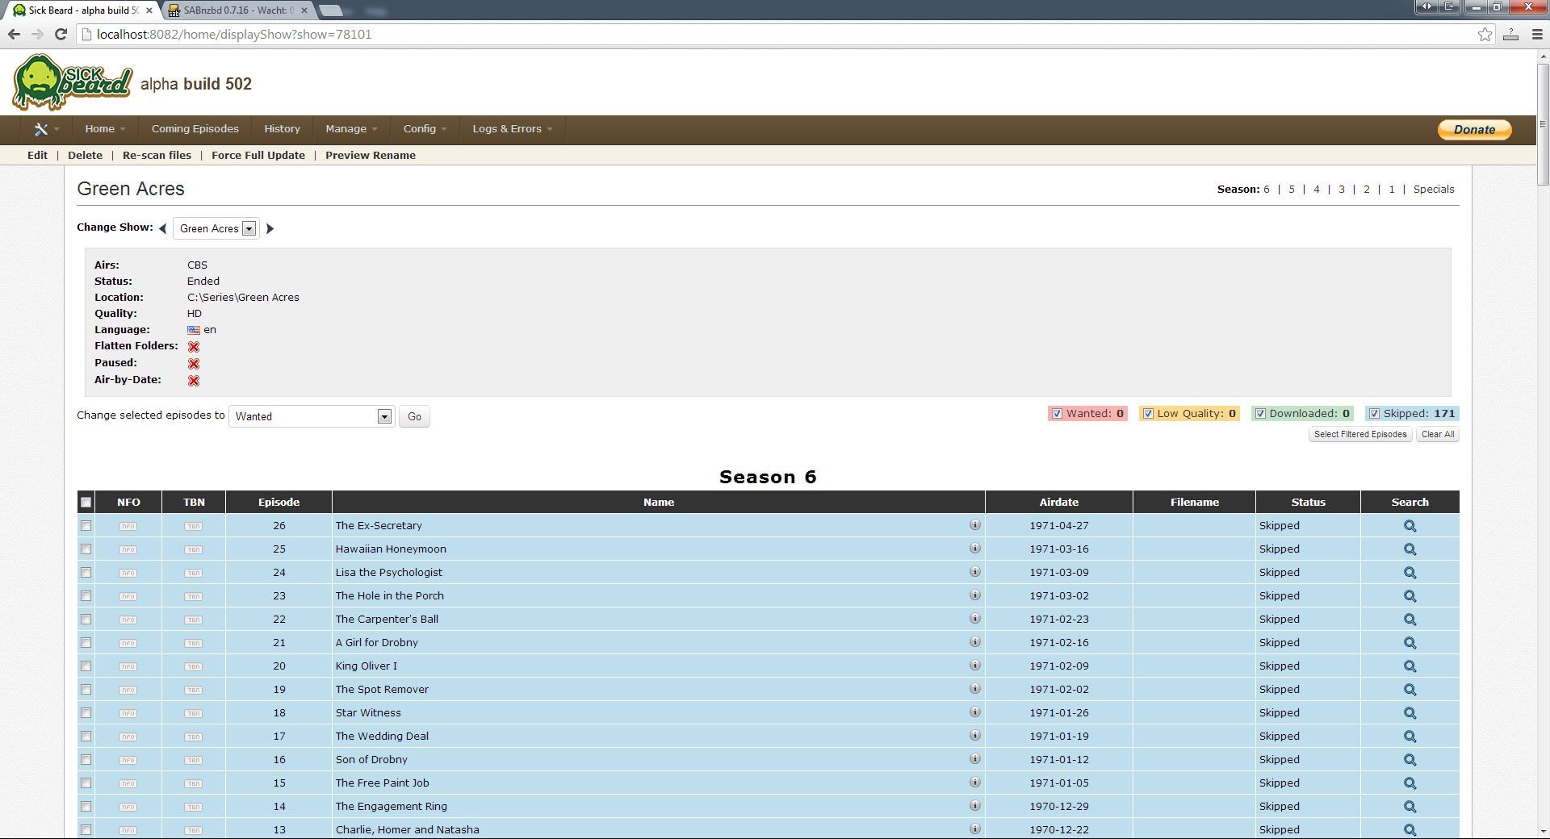Check episode 26 The Ex-Secretary checkbox
Image resolution: width=1550 pixels, height=839 pixels.
click(x=86, y=526)
